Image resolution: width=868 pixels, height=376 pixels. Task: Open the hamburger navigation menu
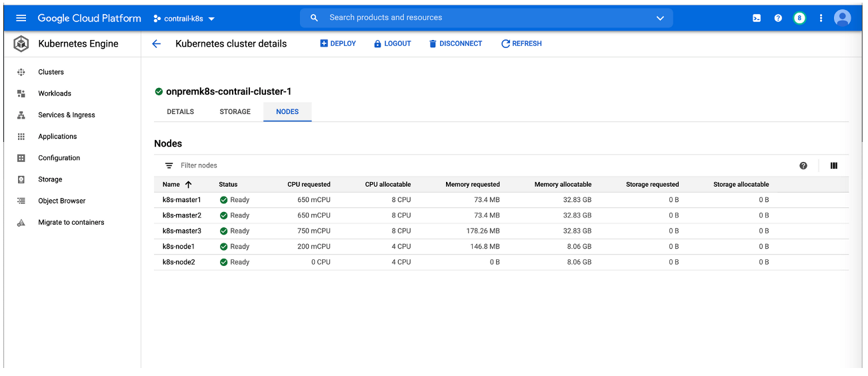21,18
